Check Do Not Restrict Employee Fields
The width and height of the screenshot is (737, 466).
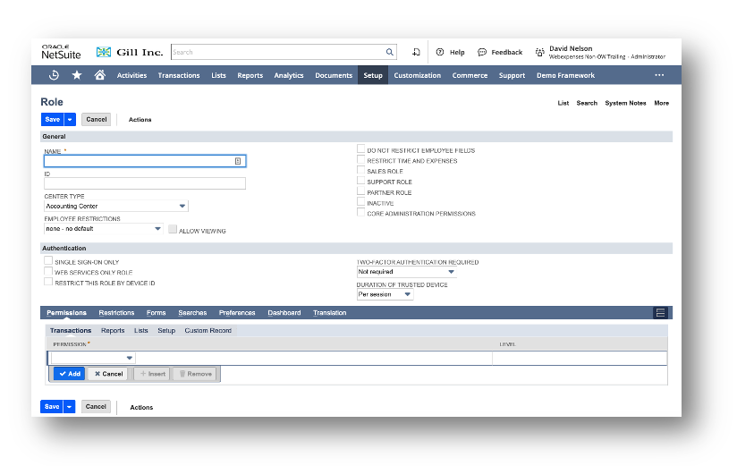(x=361, y=149)
